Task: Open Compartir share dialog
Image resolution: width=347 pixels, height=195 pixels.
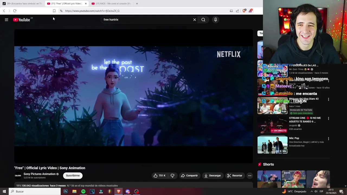Action: click(x=189, y=175)
